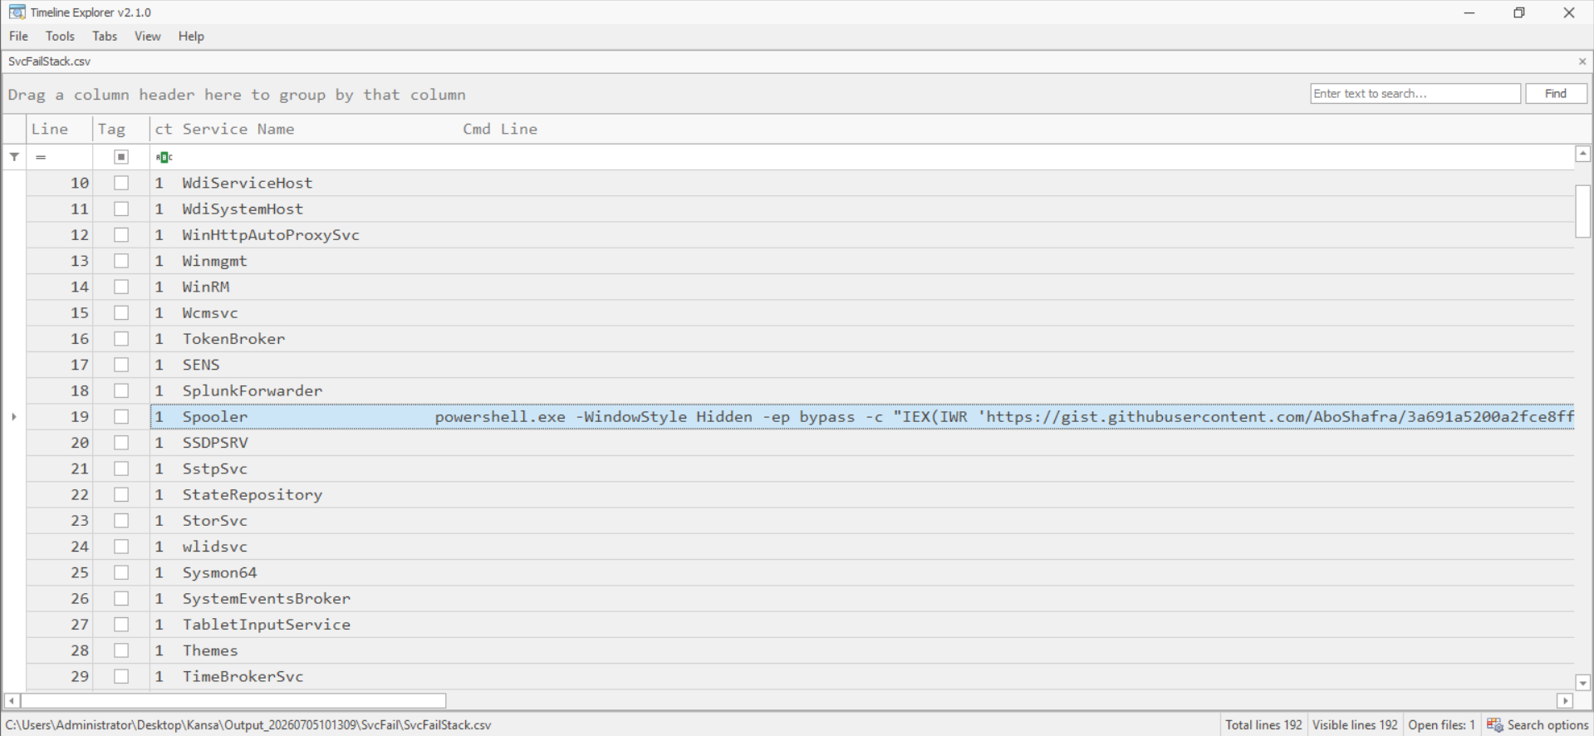Image resolution: width=1594 pixels, height=736 pixels.
Task: Toggle the Tag filter row checkbox
Action: click(121, 157)
